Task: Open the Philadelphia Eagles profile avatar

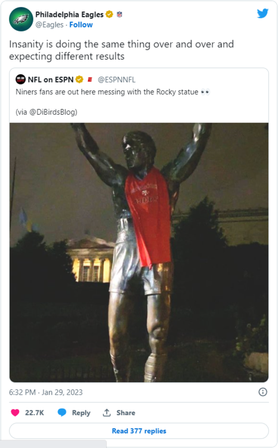Action: point(21,19)
